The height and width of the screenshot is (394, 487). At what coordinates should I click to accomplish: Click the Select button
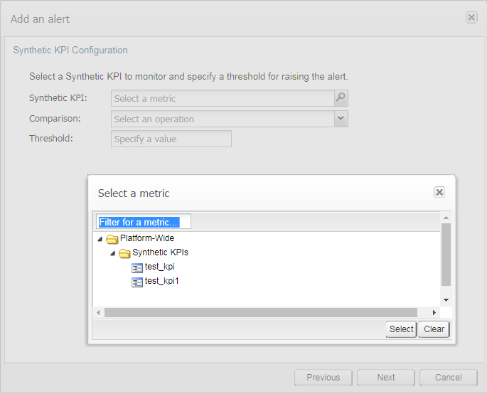[401, 329]
